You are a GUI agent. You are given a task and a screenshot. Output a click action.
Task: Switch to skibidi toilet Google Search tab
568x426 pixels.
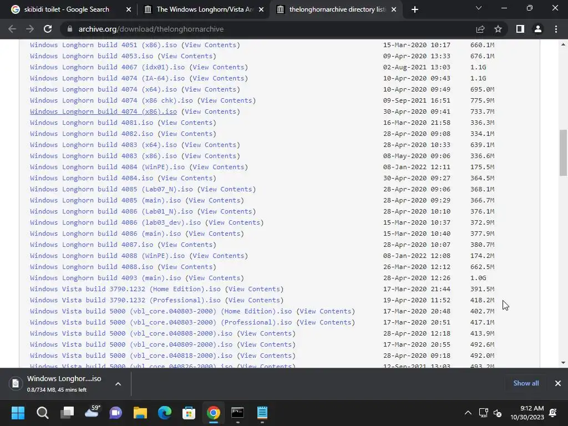[67, 9]
